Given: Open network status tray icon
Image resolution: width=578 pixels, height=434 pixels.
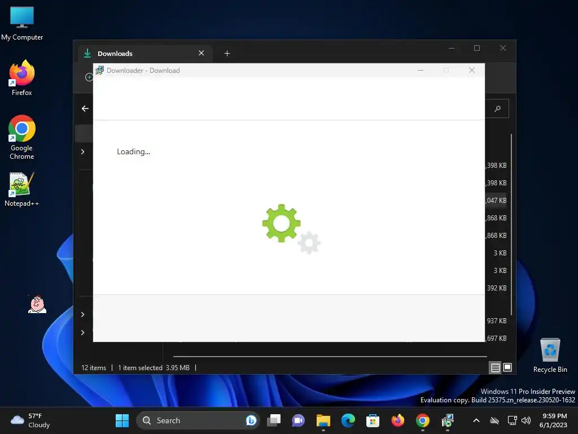Looking at the screenshot, I should point(512,420).
